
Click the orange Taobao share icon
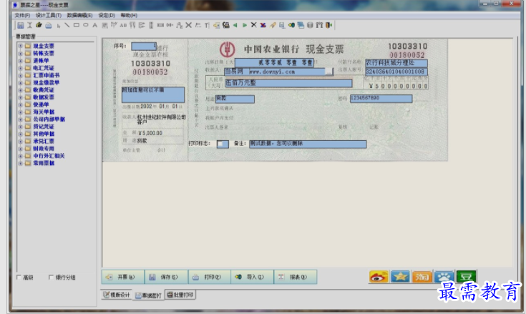422,277
